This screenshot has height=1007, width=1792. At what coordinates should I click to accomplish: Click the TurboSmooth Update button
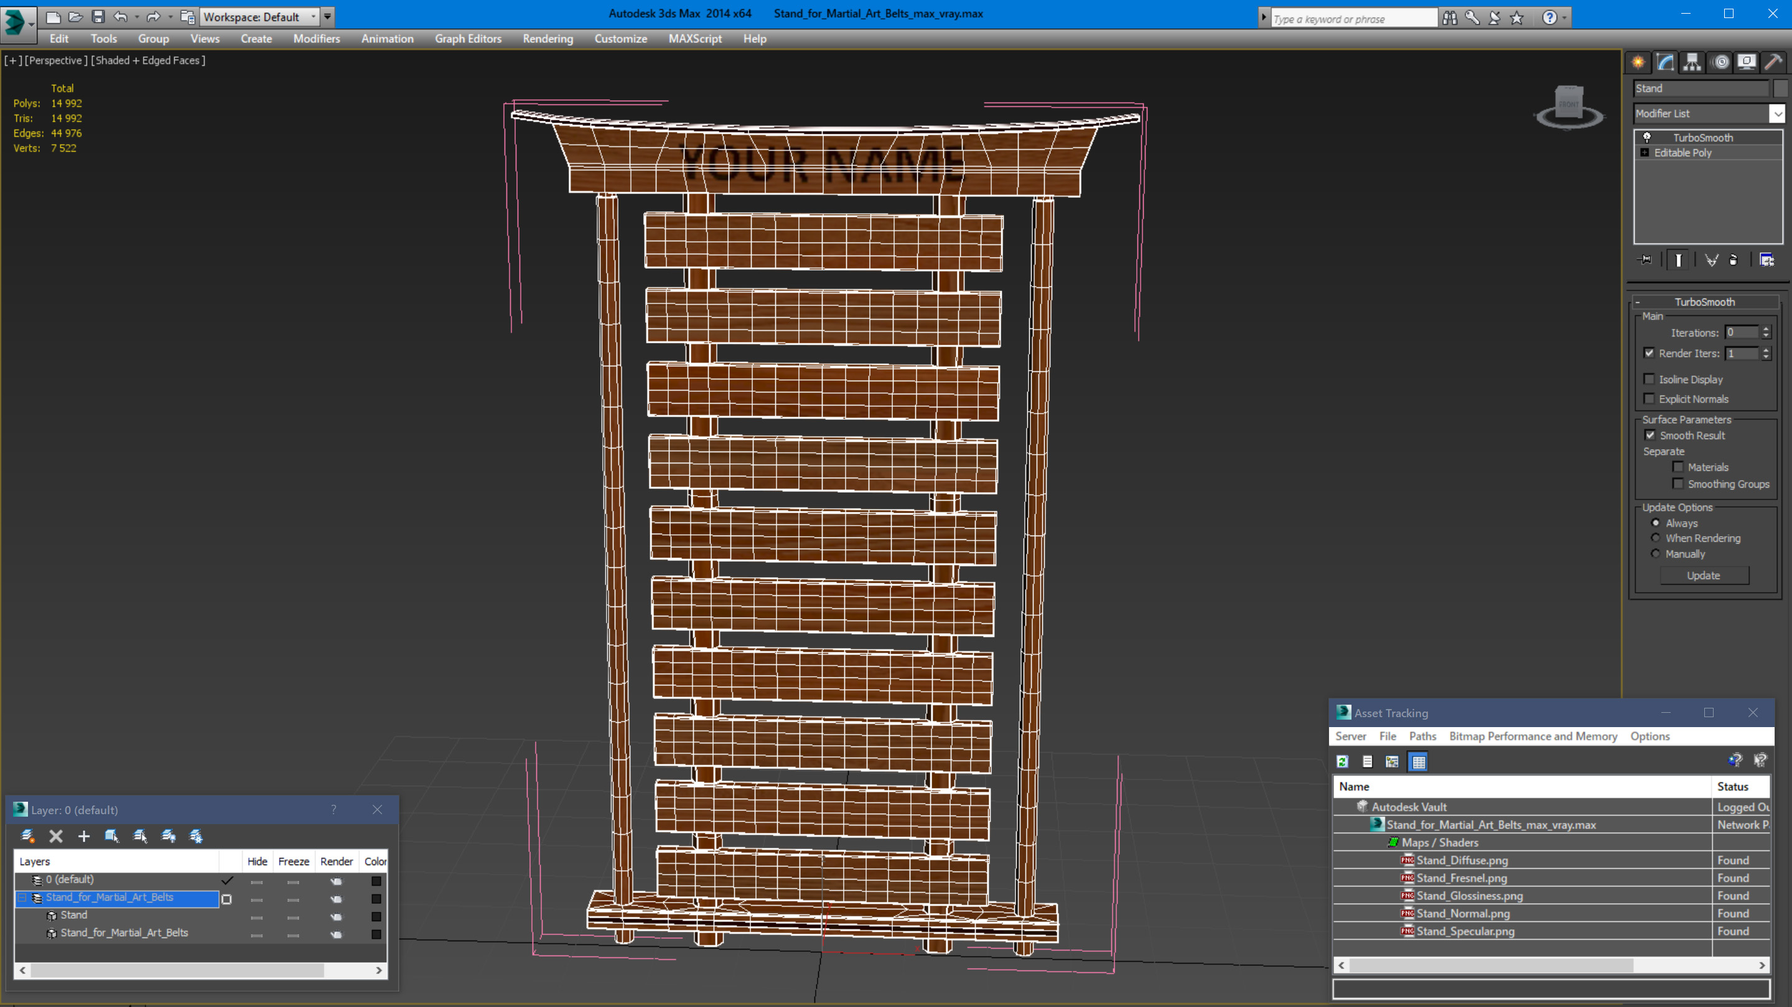[x=1704, y=576]
